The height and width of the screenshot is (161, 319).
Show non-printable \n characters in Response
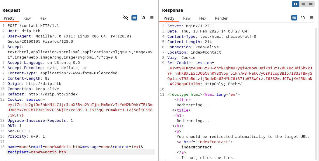[x=303, y=18]
